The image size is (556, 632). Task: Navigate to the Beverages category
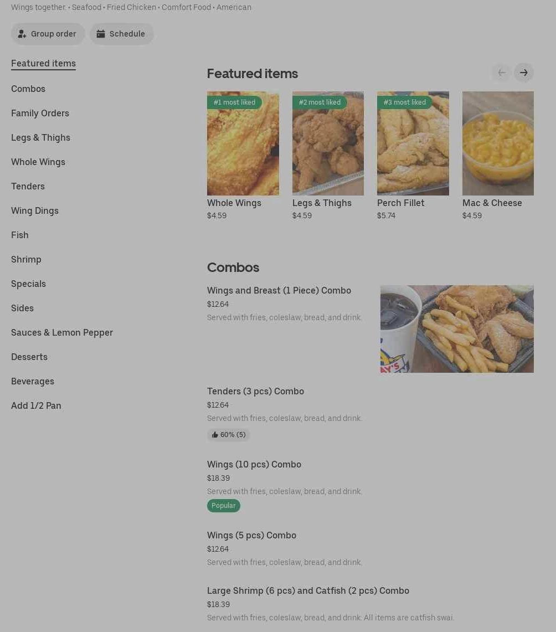click(33, 381)
